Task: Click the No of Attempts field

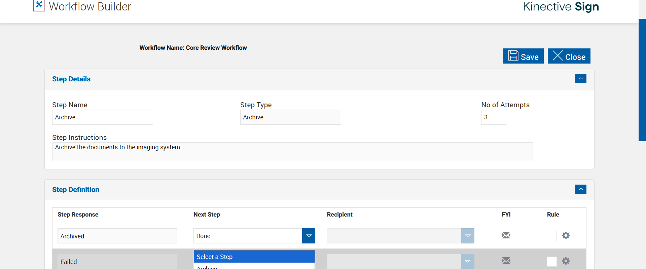Action: (494, 117)
